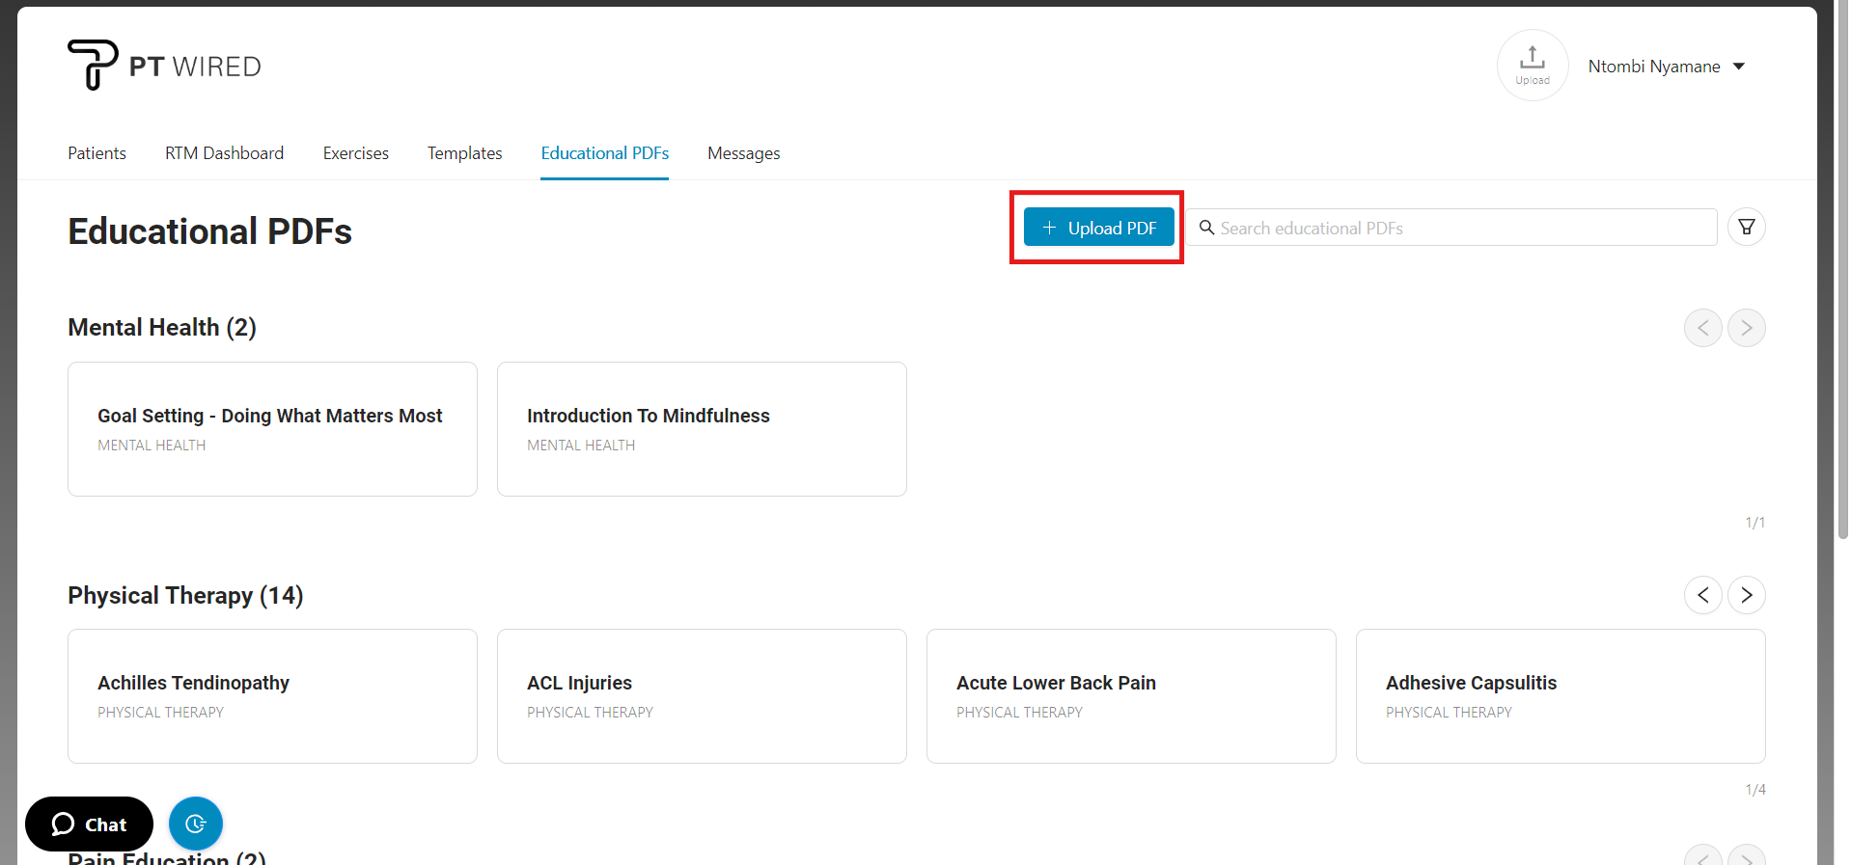Open the Chat widget
This screenshot has height=865, width=1851.
pyautogui.click(x=89, y=824)
